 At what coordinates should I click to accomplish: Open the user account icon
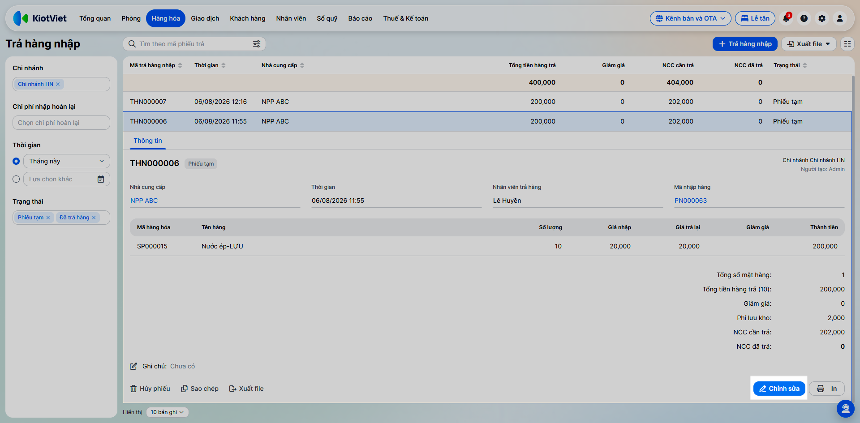840,18
